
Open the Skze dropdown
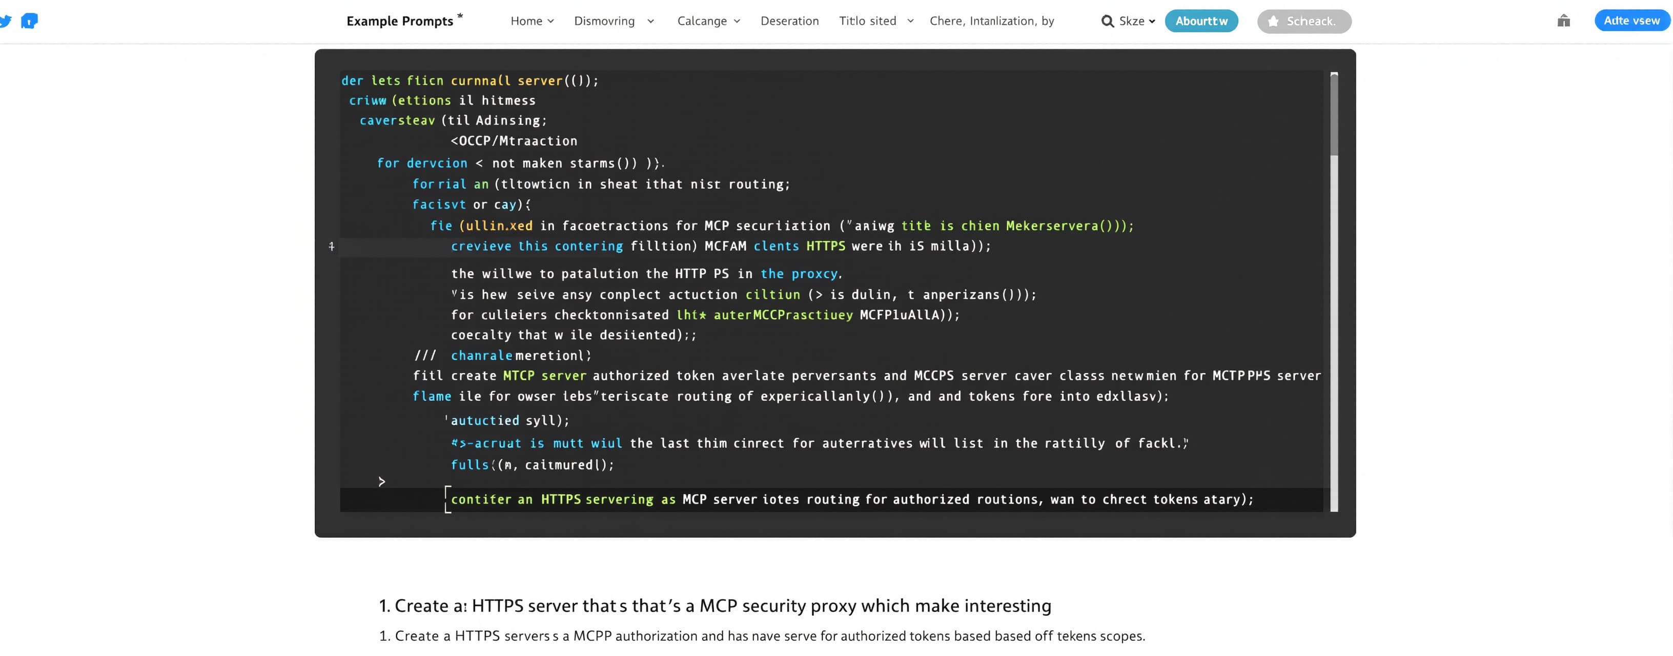coord(1136,22)
